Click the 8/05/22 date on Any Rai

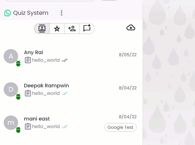tap(128, 55)
